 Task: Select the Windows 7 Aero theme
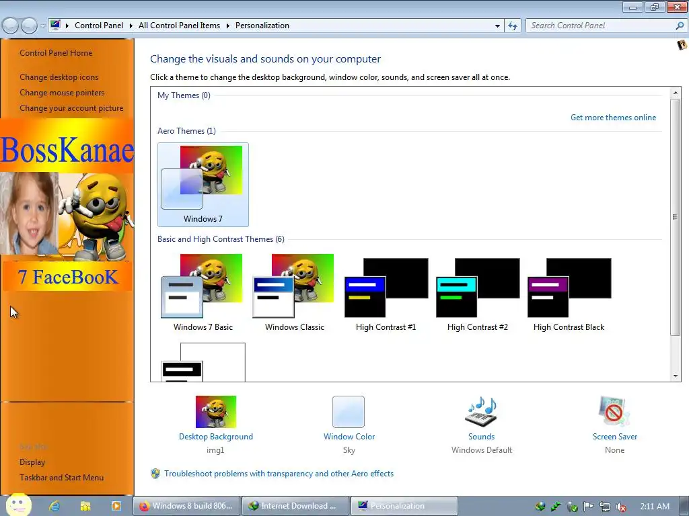(x=203, y=185)
